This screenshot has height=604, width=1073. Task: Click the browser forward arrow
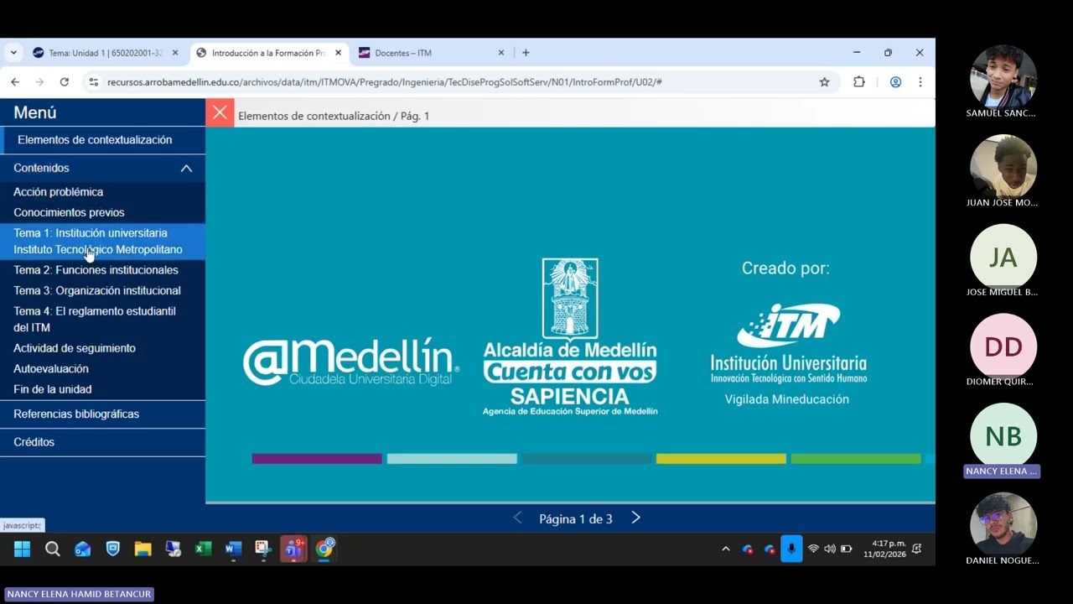click(39, 81)
